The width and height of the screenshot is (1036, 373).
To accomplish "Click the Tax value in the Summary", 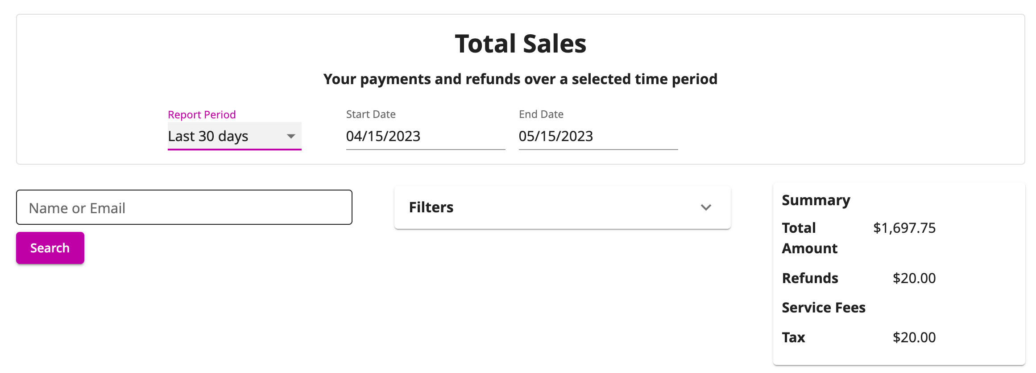I will [x=915, y=337].
